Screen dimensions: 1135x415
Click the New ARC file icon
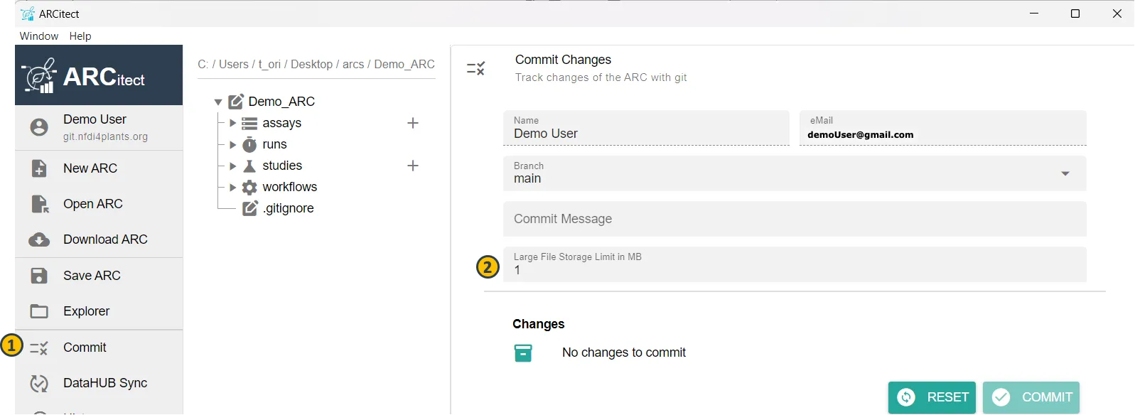[39, 168]
